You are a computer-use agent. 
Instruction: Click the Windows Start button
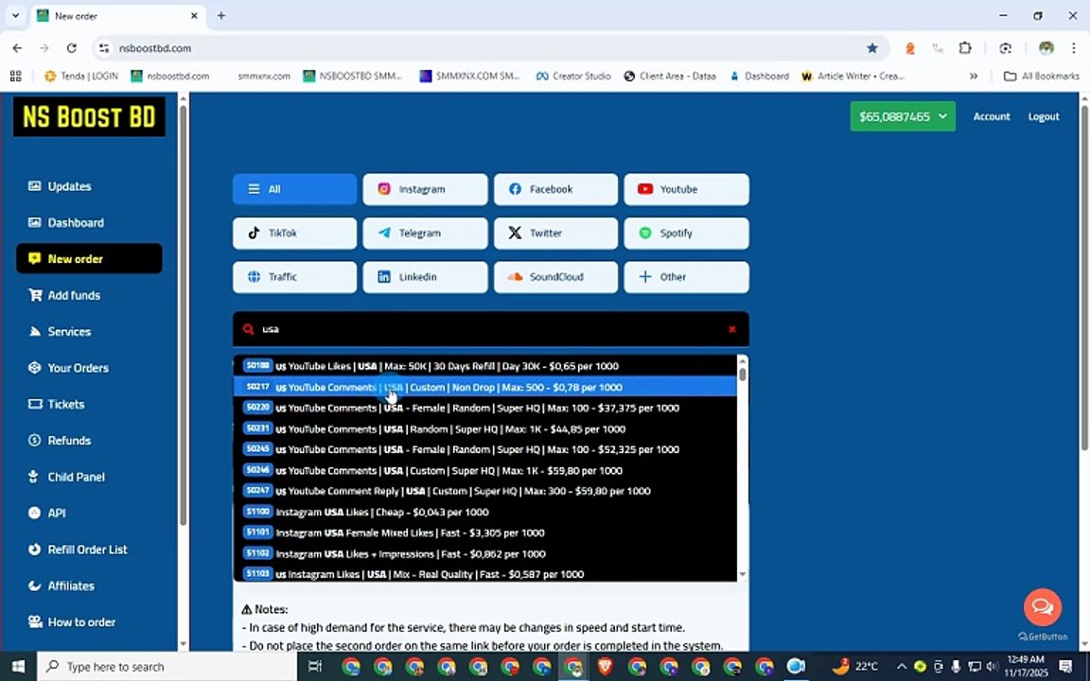pos(18,667)
